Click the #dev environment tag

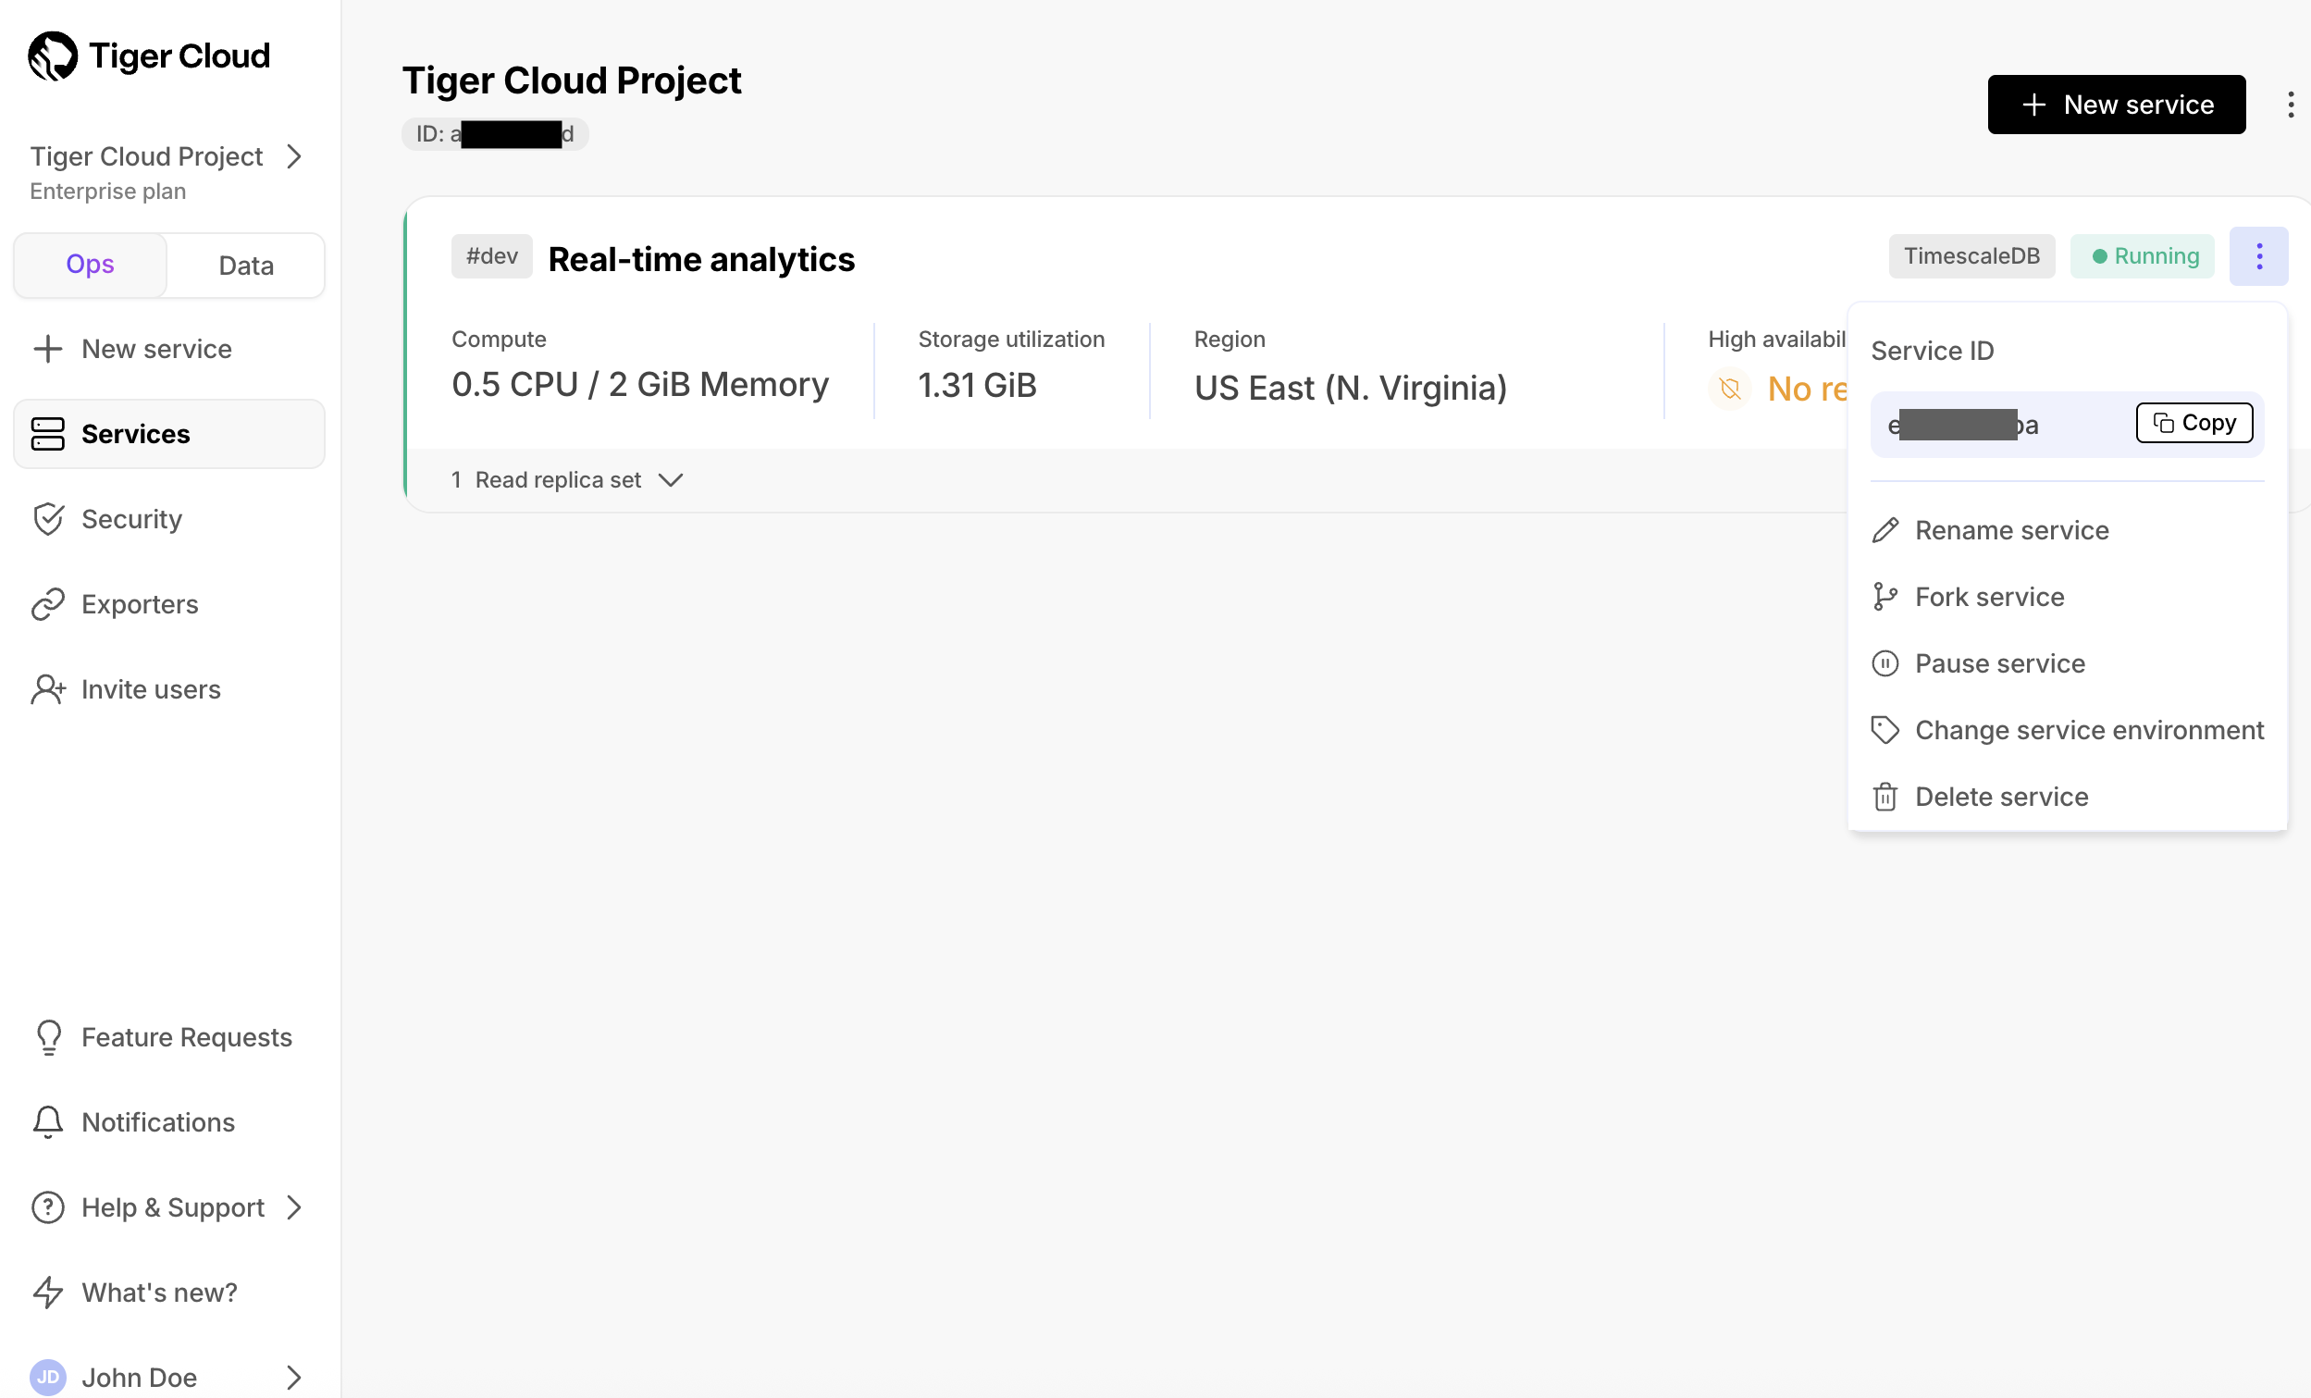491,256
